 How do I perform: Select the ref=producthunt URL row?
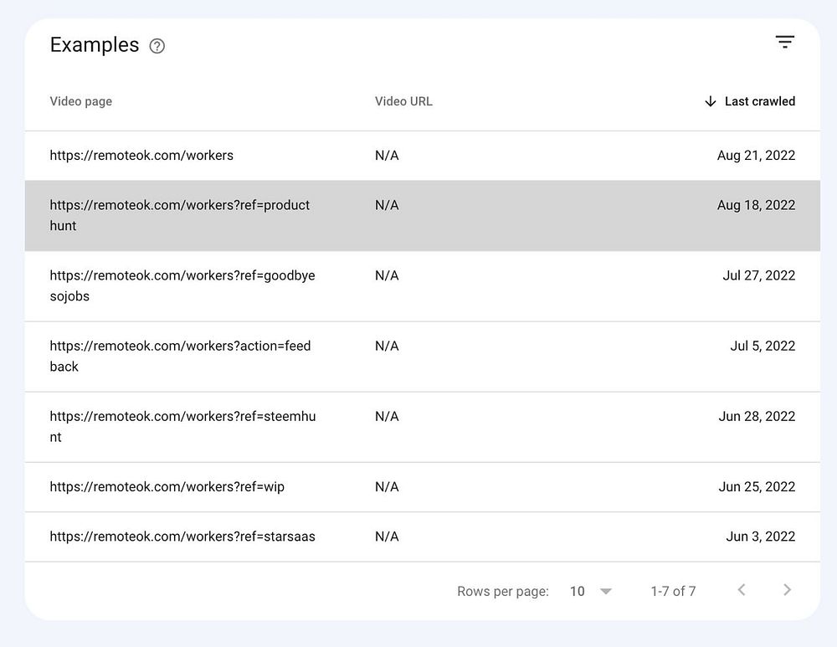179,215
